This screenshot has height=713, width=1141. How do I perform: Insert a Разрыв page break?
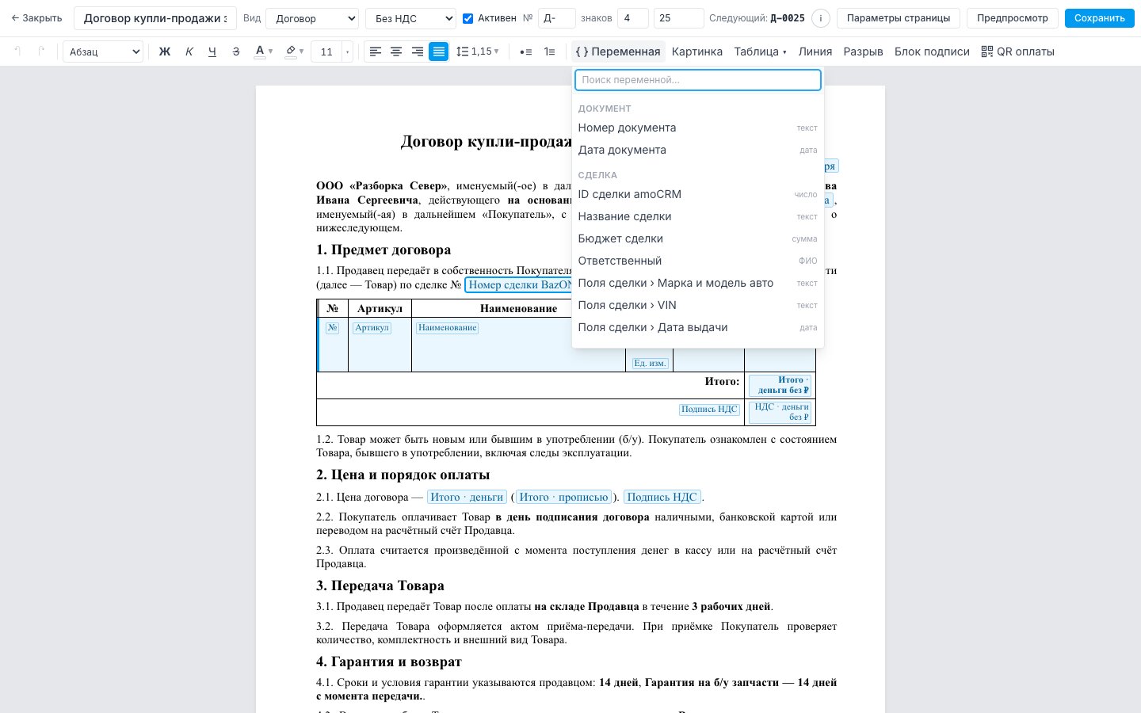(863, 51)
